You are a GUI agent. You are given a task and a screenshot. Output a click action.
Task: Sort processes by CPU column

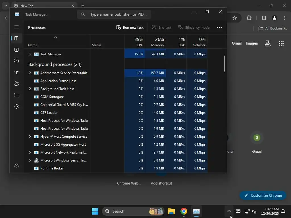(135, 42)
